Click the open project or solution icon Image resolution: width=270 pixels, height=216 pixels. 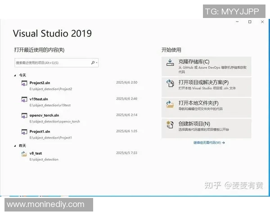(170, 83)
